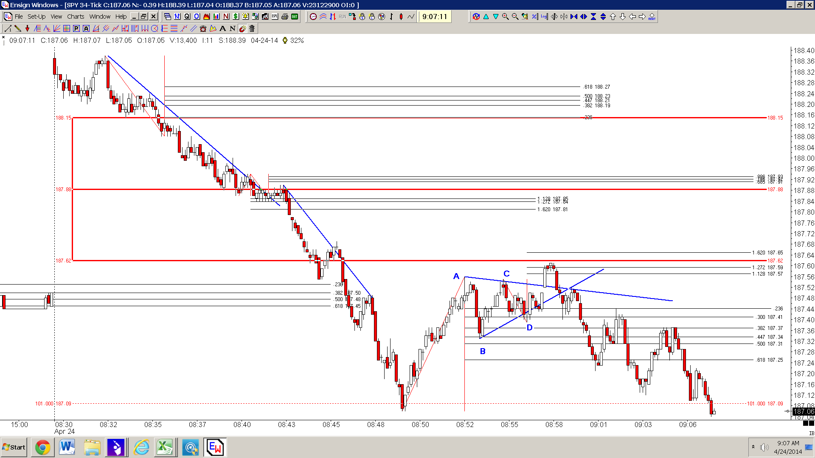This screenshot has width=815, height=458.
Task: Click the yellow light bulb brightness indicator
Action: pyautogui.click(x=285, y=40)
